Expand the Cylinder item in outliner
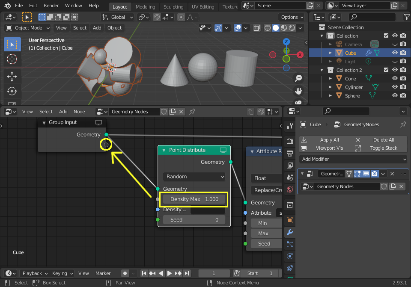 [x=330, y=87]
